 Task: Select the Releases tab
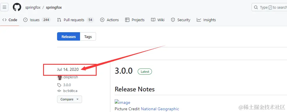69,37
